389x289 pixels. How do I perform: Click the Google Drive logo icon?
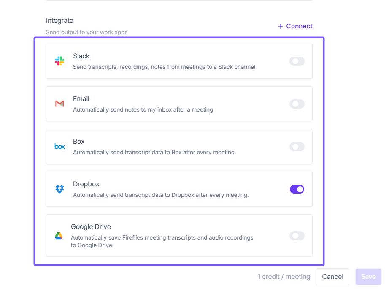pyautogui.click(x=59, y=236)
